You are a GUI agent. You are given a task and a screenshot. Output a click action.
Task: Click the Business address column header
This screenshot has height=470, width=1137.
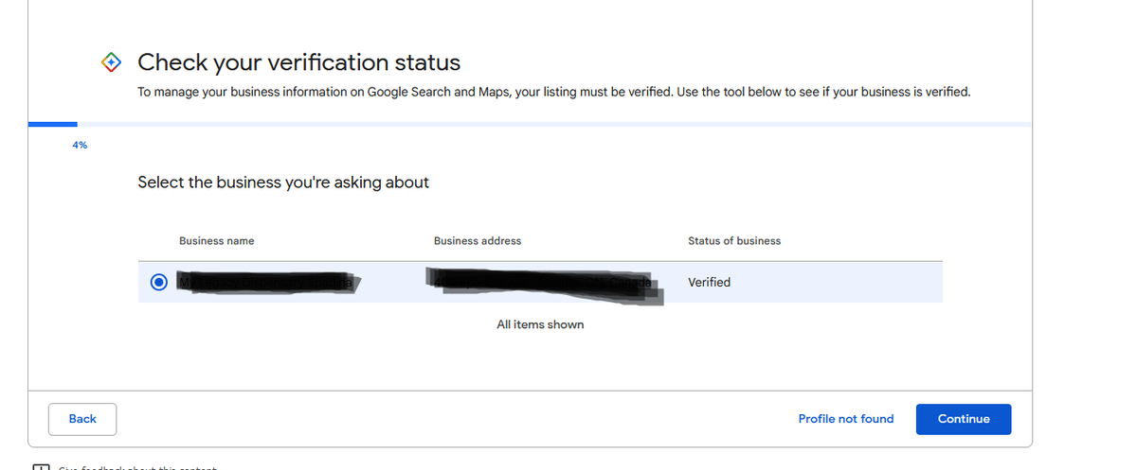tap(478, 241)
